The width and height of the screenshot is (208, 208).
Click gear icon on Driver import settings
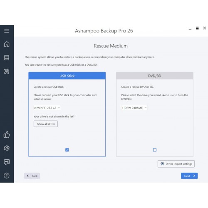click(x=162, y=164)
